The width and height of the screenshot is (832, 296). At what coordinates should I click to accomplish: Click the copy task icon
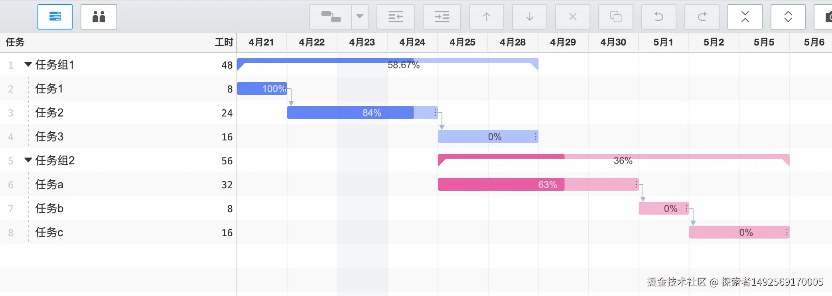[x=615, y=17]
